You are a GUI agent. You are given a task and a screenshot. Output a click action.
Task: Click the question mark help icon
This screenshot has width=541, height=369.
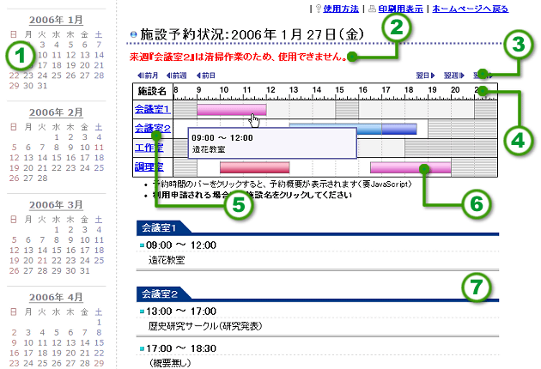pyautogui.click(x=319, y=8)
